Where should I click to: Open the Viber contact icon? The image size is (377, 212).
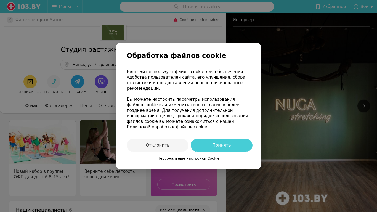point(101,82)
